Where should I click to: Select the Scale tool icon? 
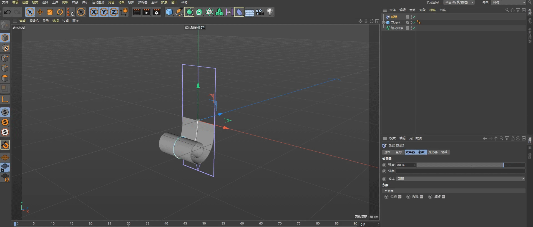click(50, 12)
